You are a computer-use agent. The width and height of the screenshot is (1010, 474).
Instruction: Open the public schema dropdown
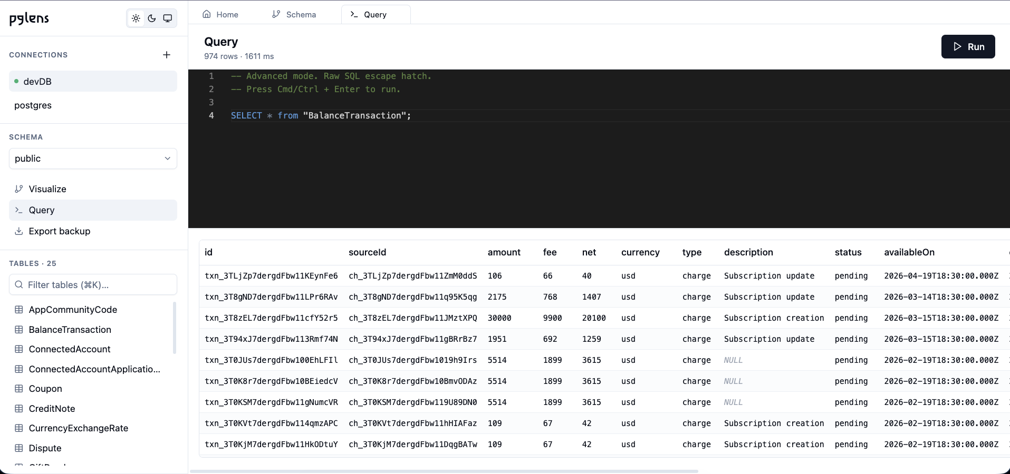pyautogui.click(x=93, y=159)
